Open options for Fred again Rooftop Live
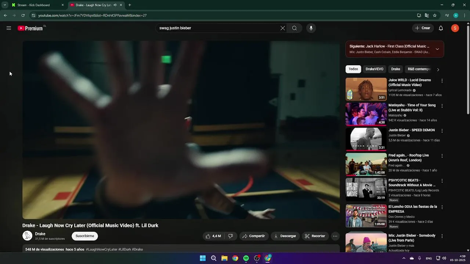The image size is (470, 264). coord(442,156)
